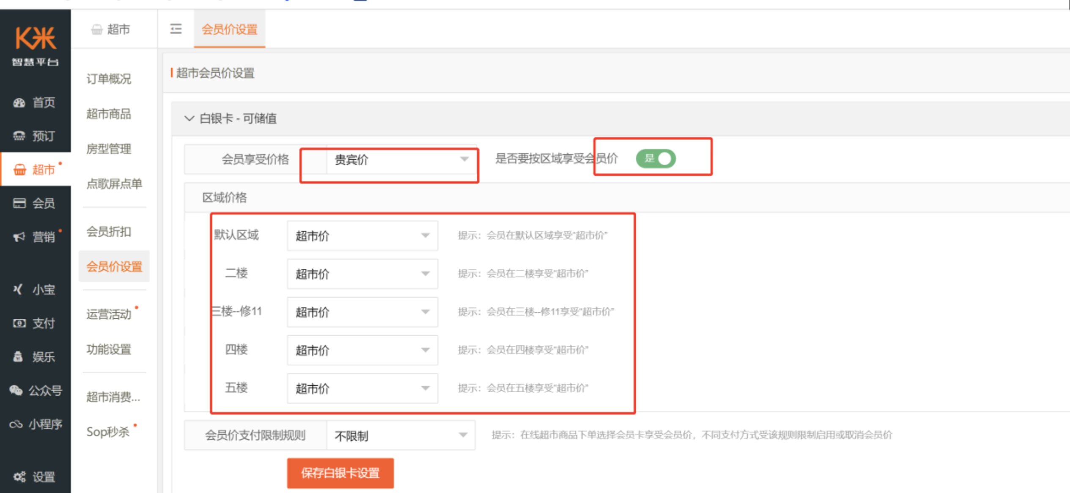Open 点歌屏点单 submenu item
Viewport: 1070px width, 493px height.
114,184
